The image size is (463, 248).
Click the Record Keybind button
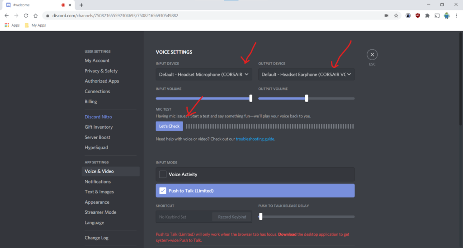point(232,217)
